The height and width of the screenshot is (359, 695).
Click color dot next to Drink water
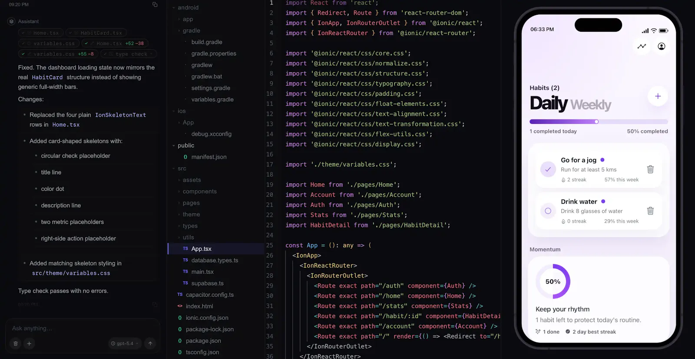tap(603, 201)
